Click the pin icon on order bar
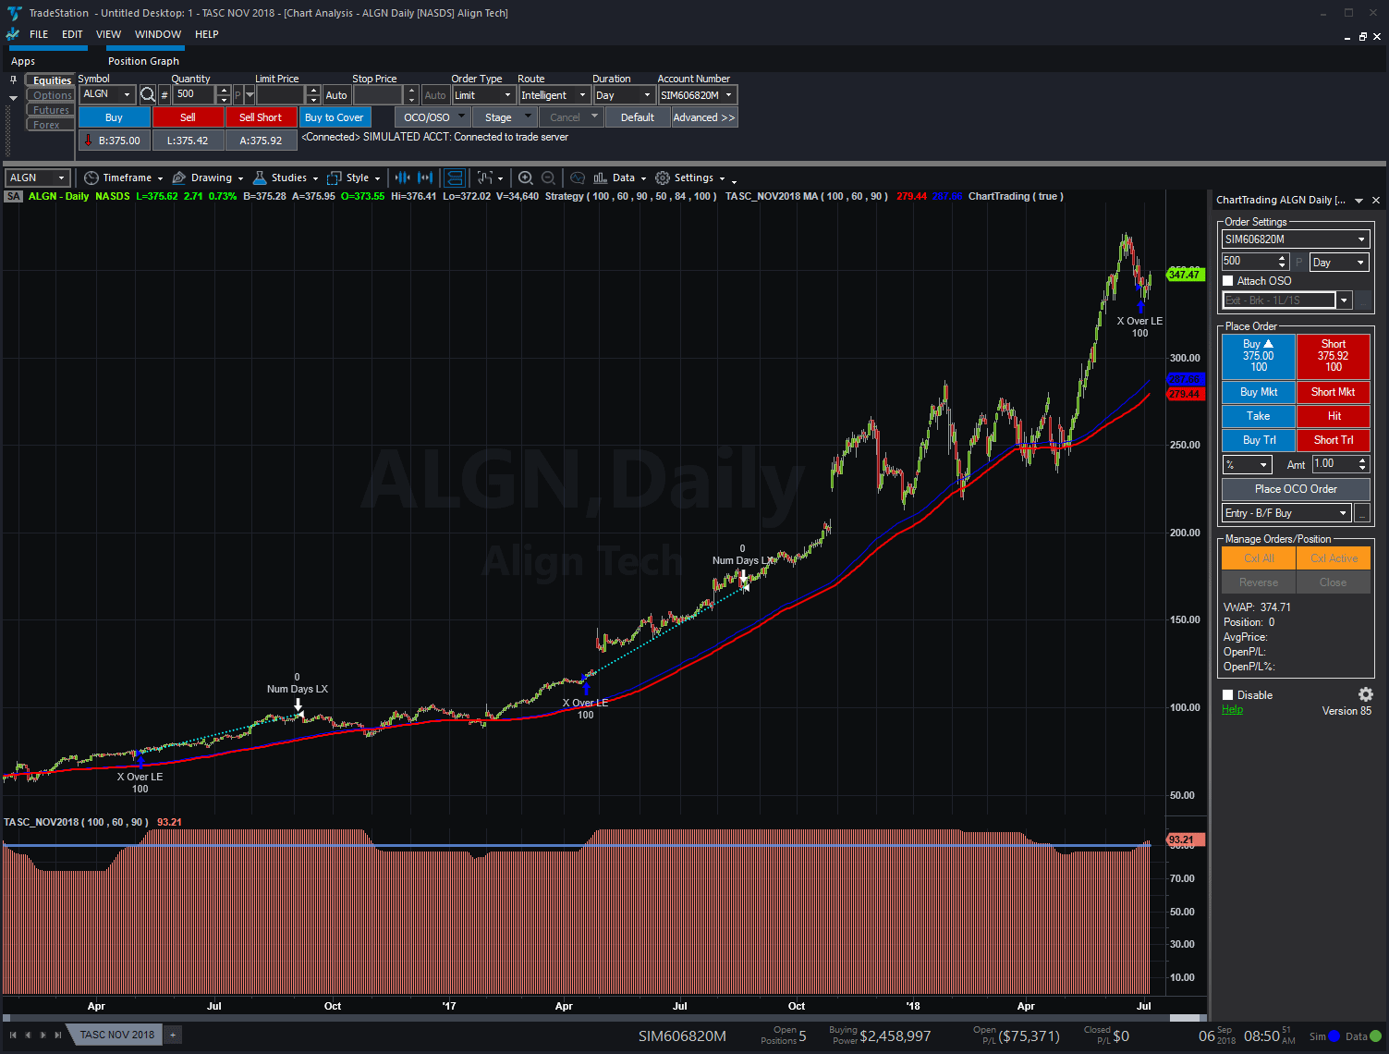The width and height of the screenshot is (1389, 1054). [x=13, y=80]
